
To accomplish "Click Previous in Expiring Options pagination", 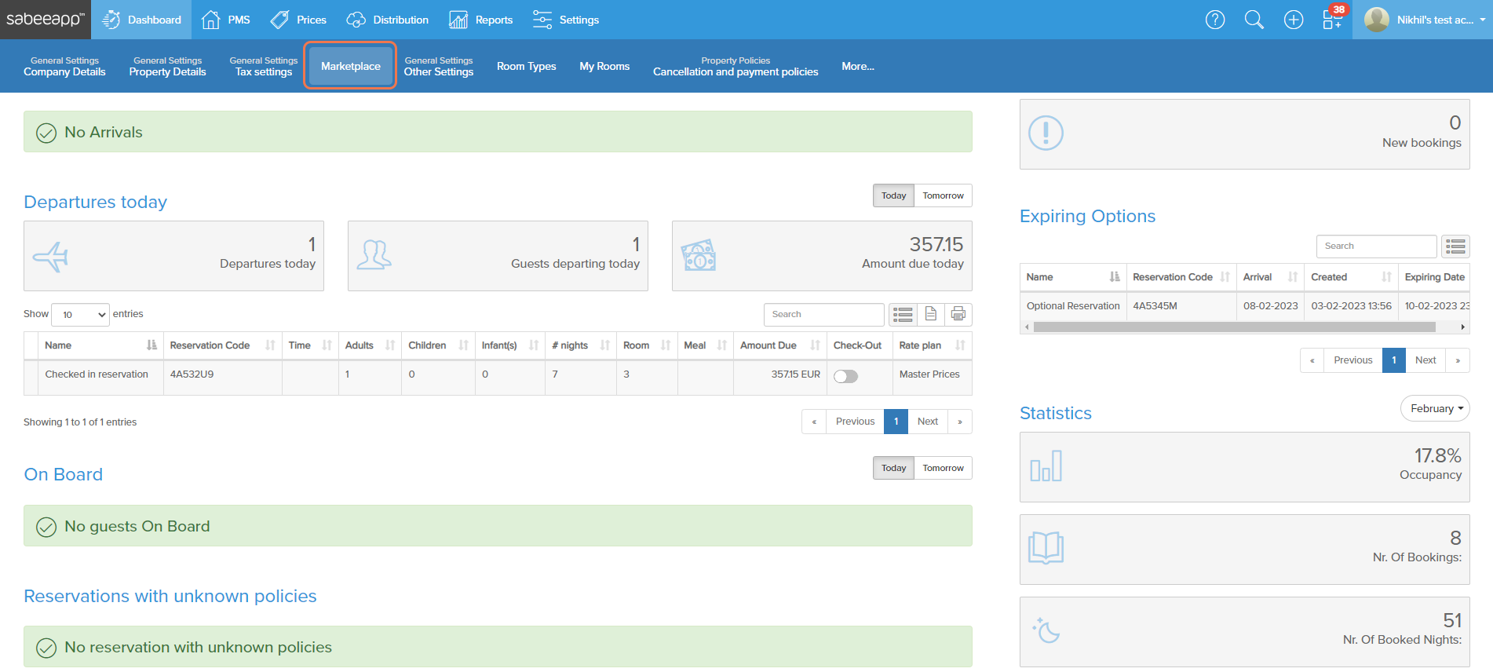I will tap(1352, 360).
